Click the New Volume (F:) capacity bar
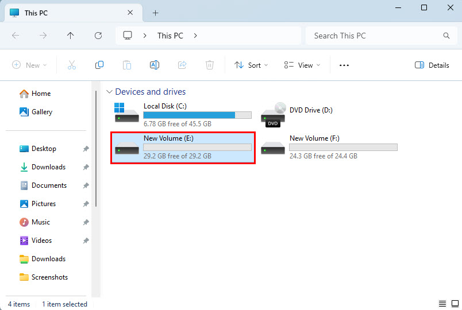462x310 pixels. click(343, 148)
